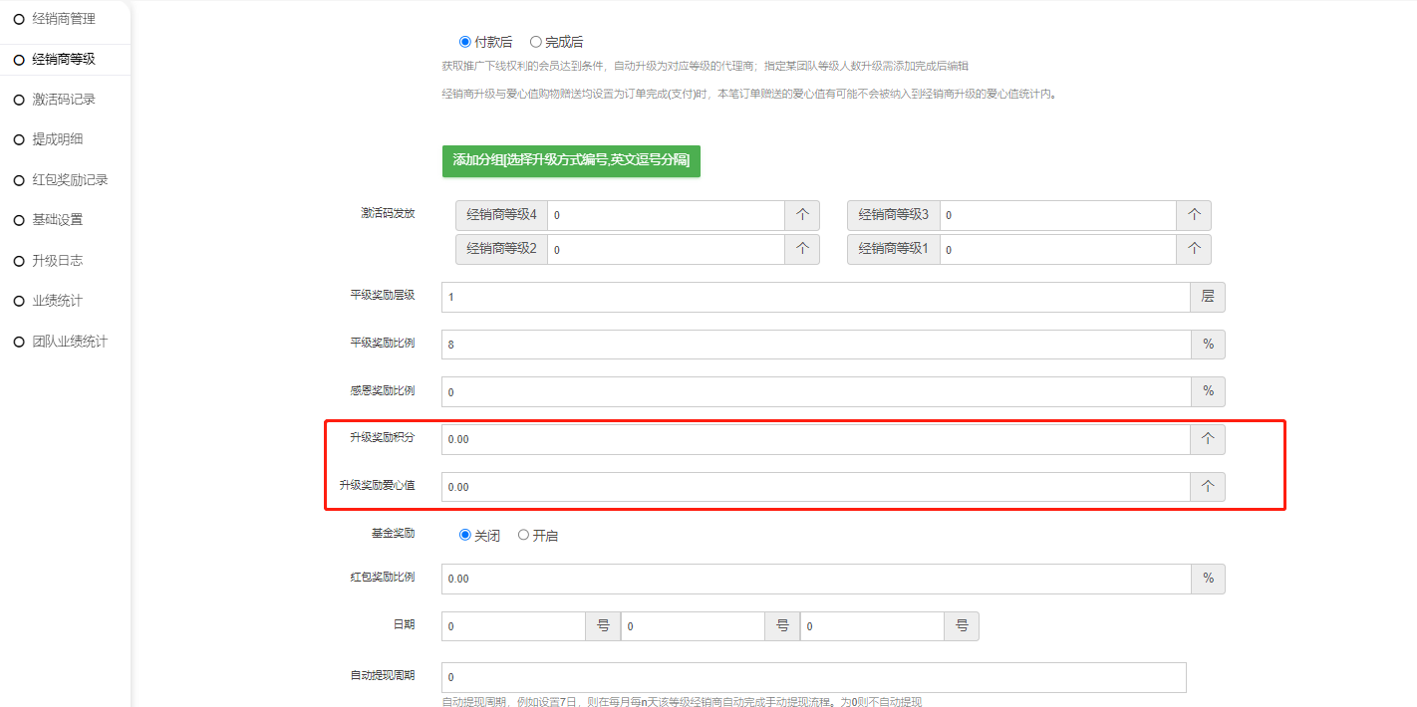Screen dimensions: 1417x707
Task: Click the 自动提现周期 input field
Action: (813, 677)
